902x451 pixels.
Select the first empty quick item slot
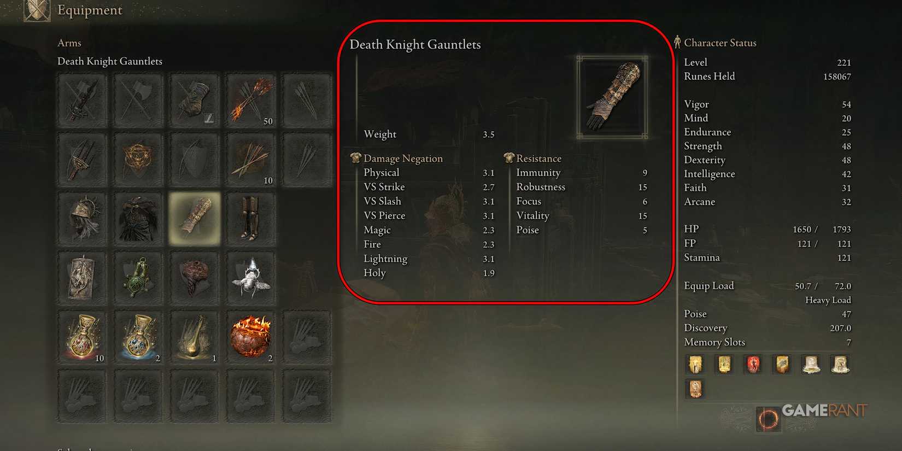coord(307,337)
